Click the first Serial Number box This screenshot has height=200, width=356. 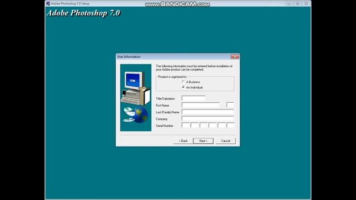click(186, 126)
